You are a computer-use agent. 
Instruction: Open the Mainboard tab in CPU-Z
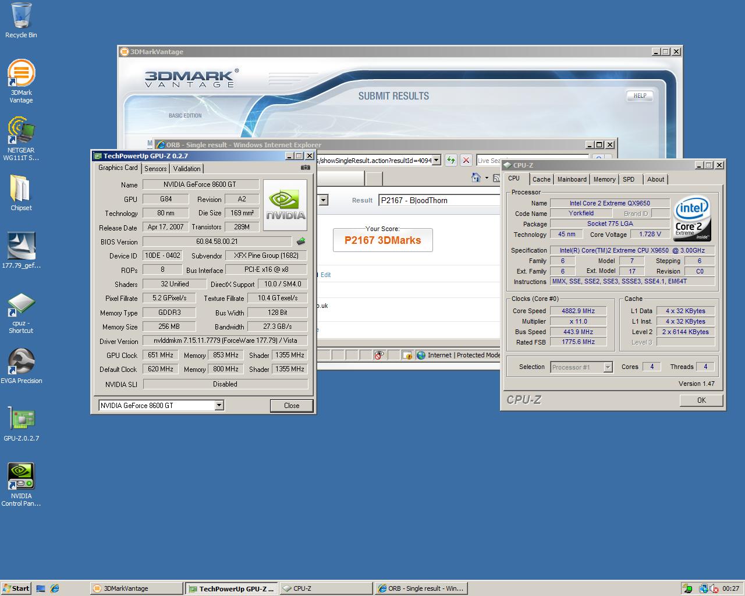572,179
